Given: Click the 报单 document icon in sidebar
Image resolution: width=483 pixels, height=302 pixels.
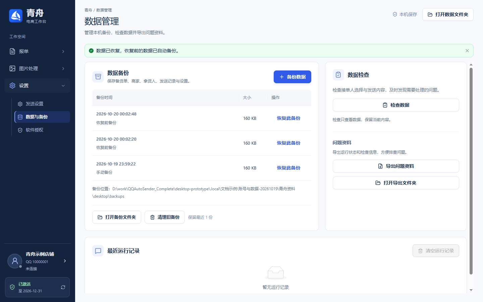Looking at the screenshot, I should [12, 51].
